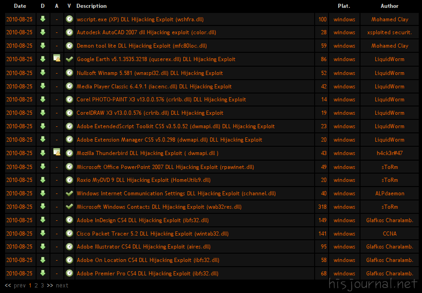
Task: Download the CorelDRAW X3 exploit arrow
Action: click(43, 112)
